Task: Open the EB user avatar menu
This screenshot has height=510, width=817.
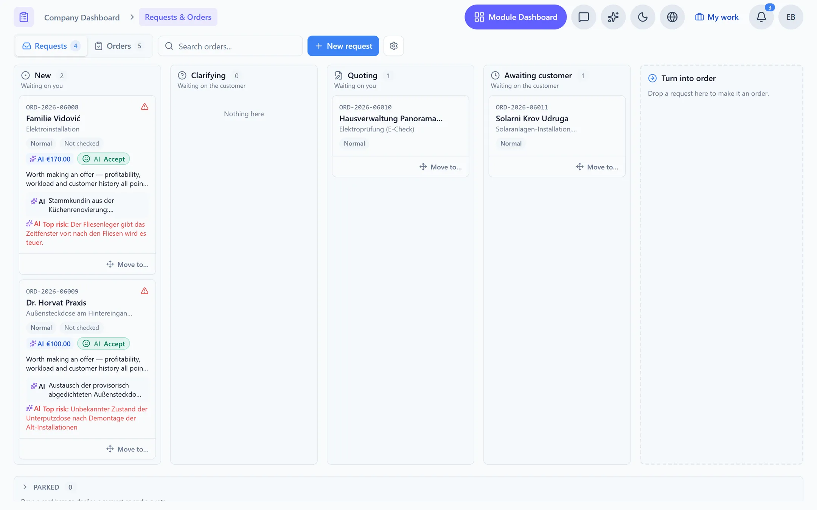Action: 791,17
